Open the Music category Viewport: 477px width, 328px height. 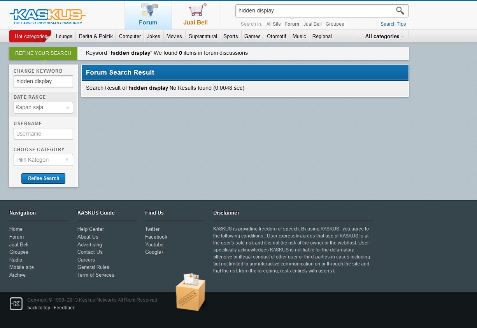tap(299, 37)
